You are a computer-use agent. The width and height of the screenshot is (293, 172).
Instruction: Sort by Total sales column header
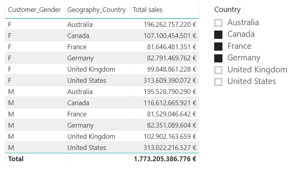pos(148,10)
